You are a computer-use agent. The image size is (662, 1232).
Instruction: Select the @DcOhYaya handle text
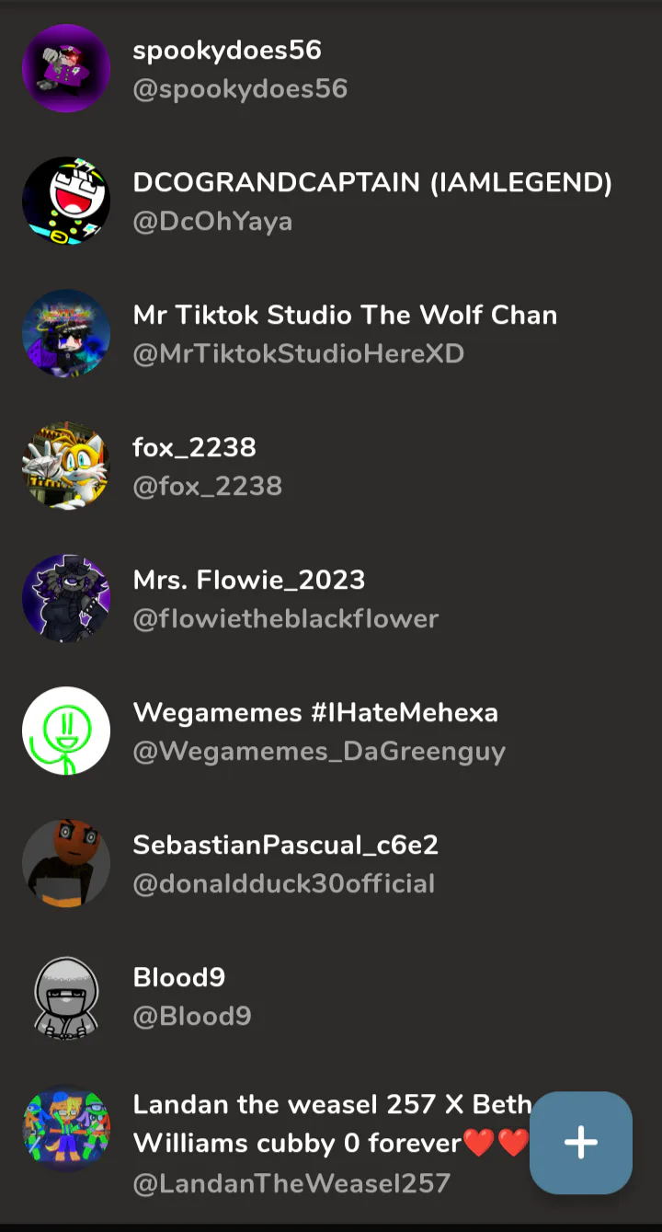coord(212,222)
